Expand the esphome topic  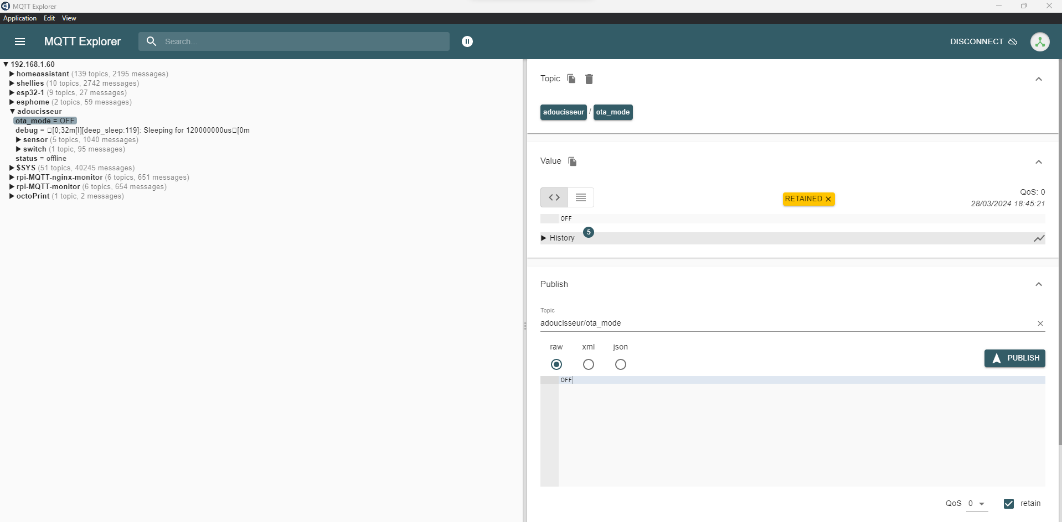pyautogui.click(x=12, y=102)
